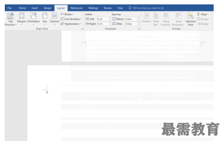Open the Bring Forward dropdown arrow
The height and width of the screenshot is (145, 222).
click(171, 25)
